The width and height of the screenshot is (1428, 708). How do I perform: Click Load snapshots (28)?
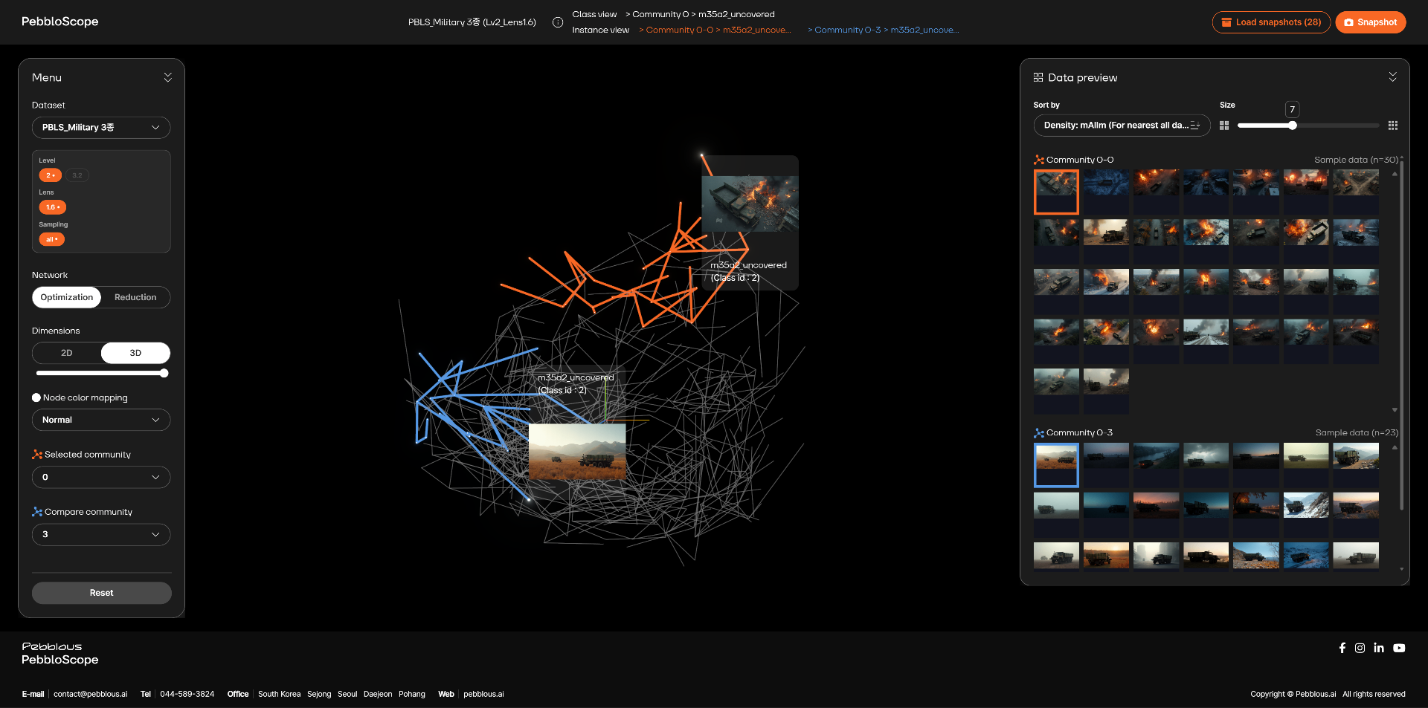[x=1270, y=22]
